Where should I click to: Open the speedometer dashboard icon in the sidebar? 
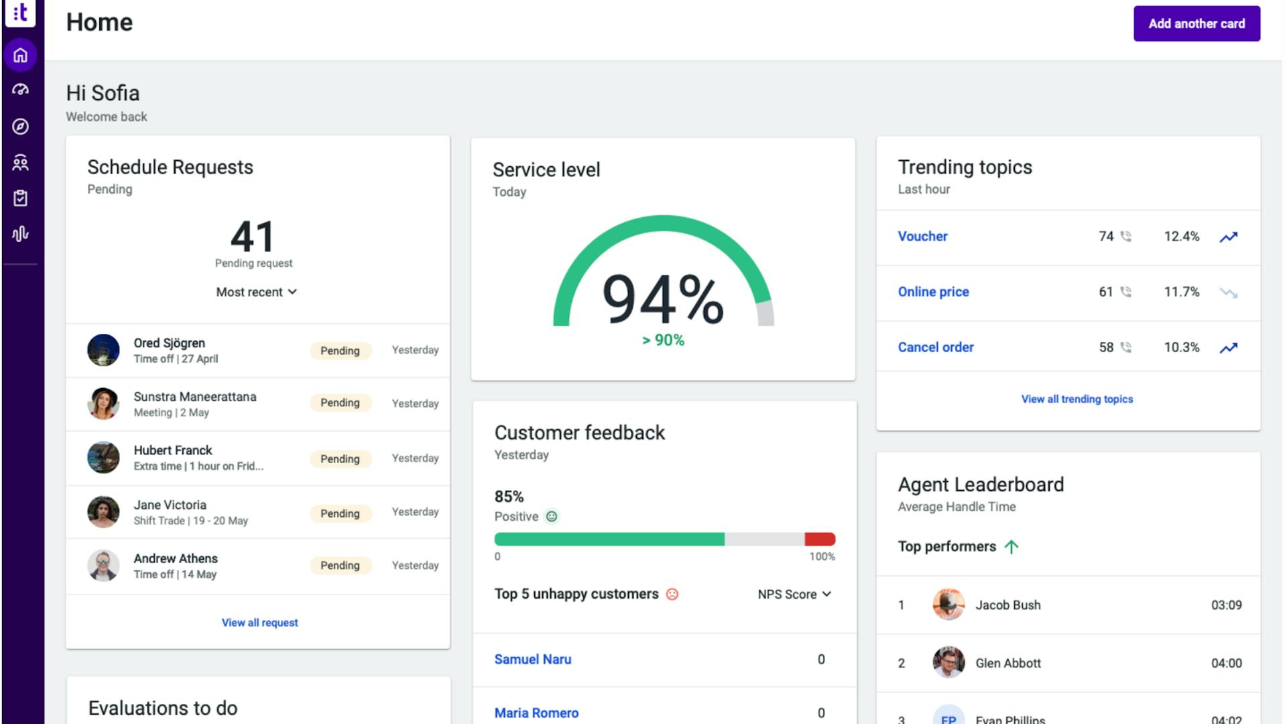point(20,90)
